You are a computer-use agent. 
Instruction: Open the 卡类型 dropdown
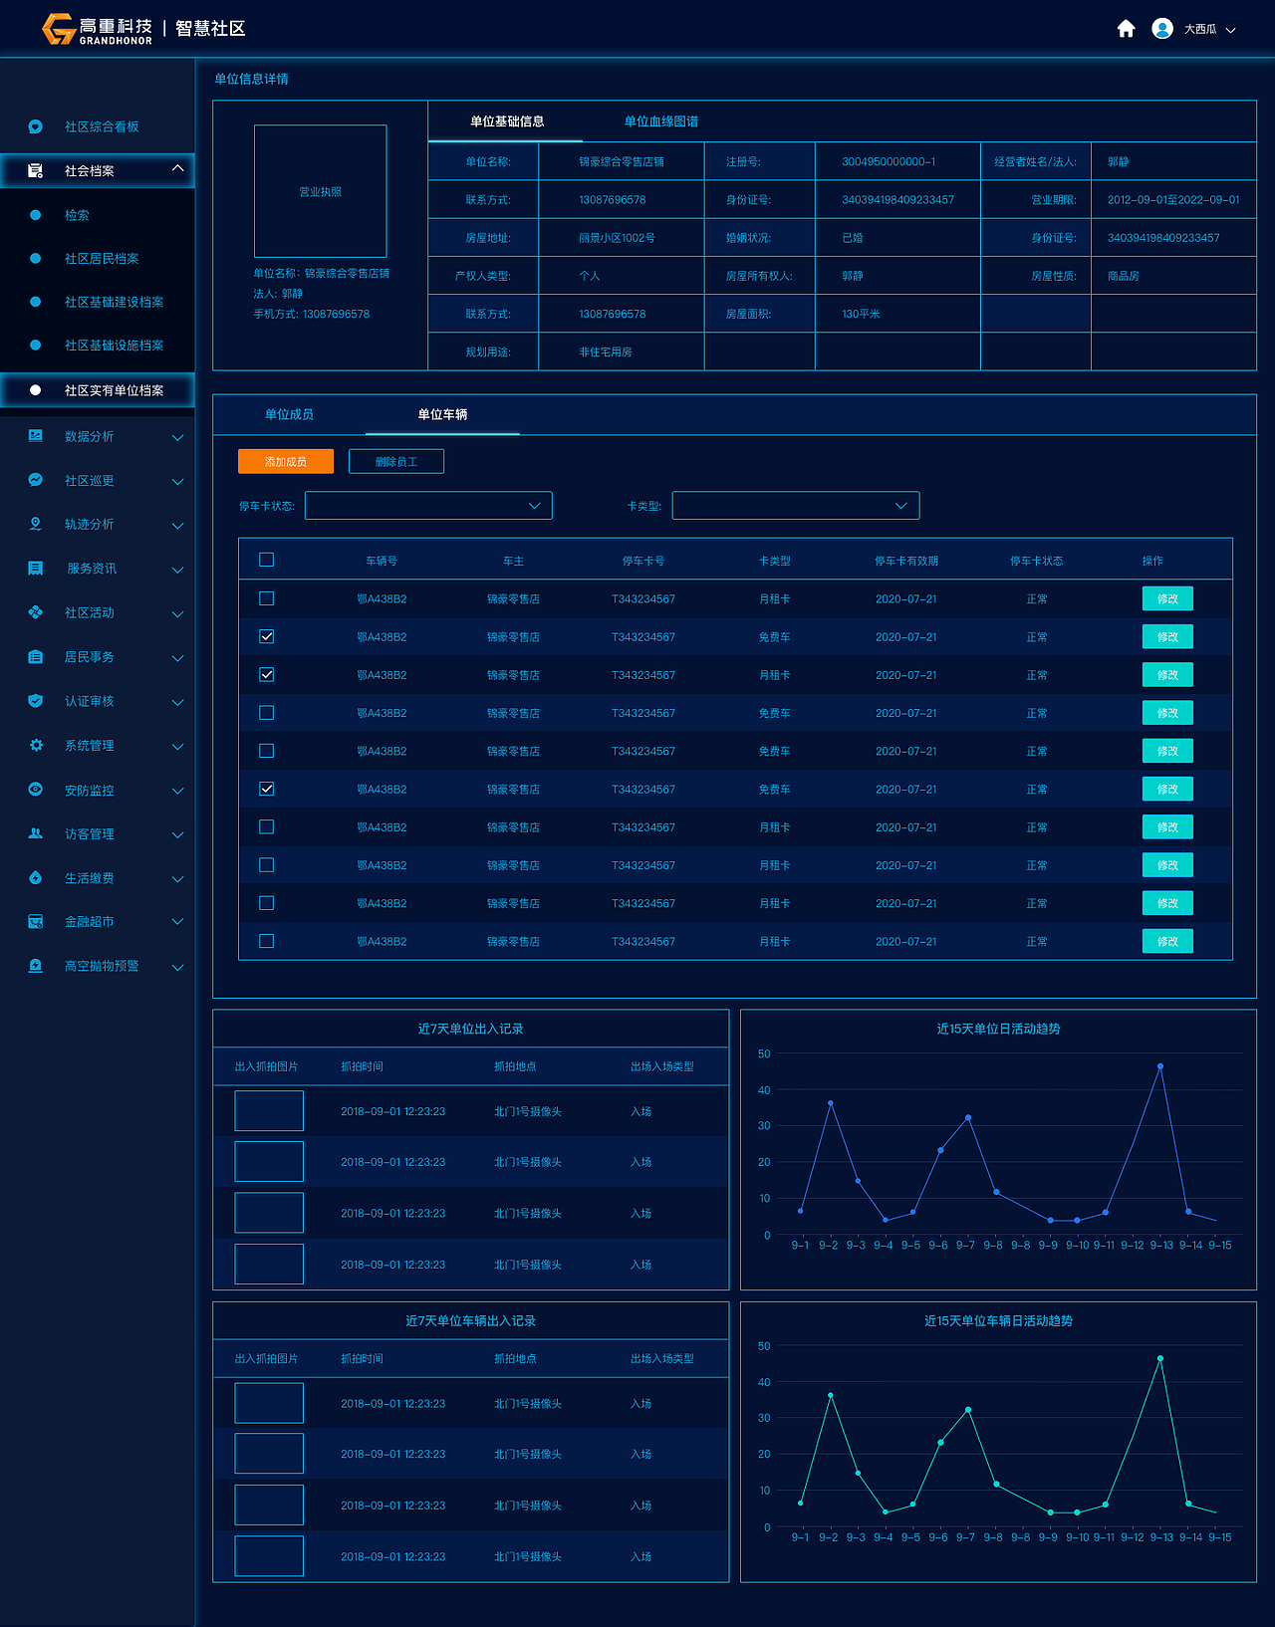click(x=796, y=506)
